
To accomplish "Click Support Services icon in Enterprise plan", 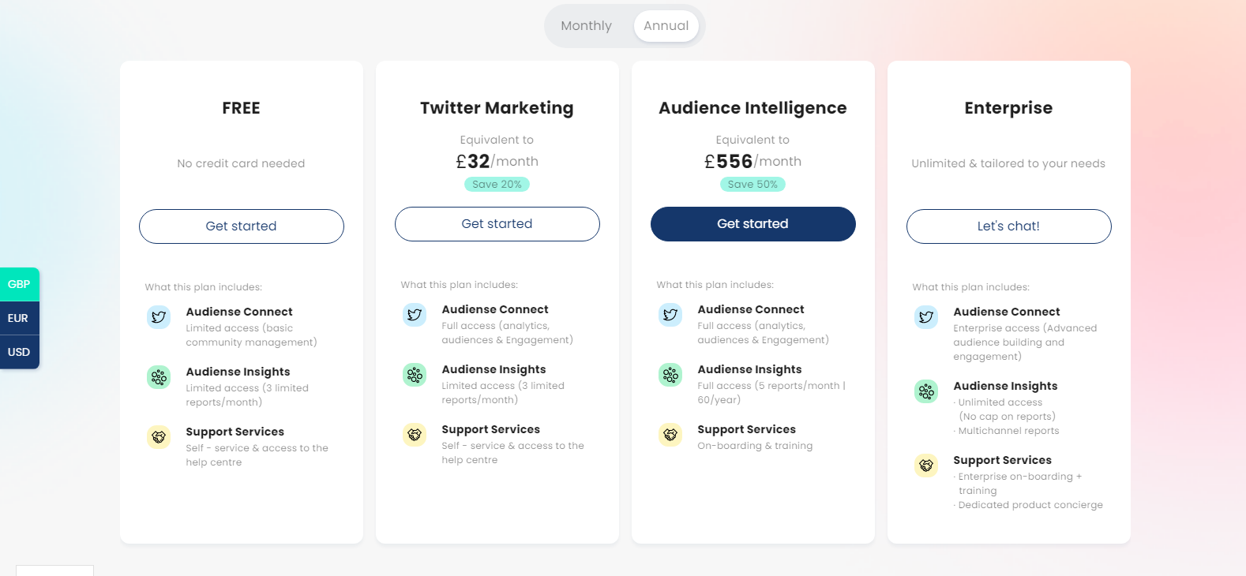I will click(926, 466).
